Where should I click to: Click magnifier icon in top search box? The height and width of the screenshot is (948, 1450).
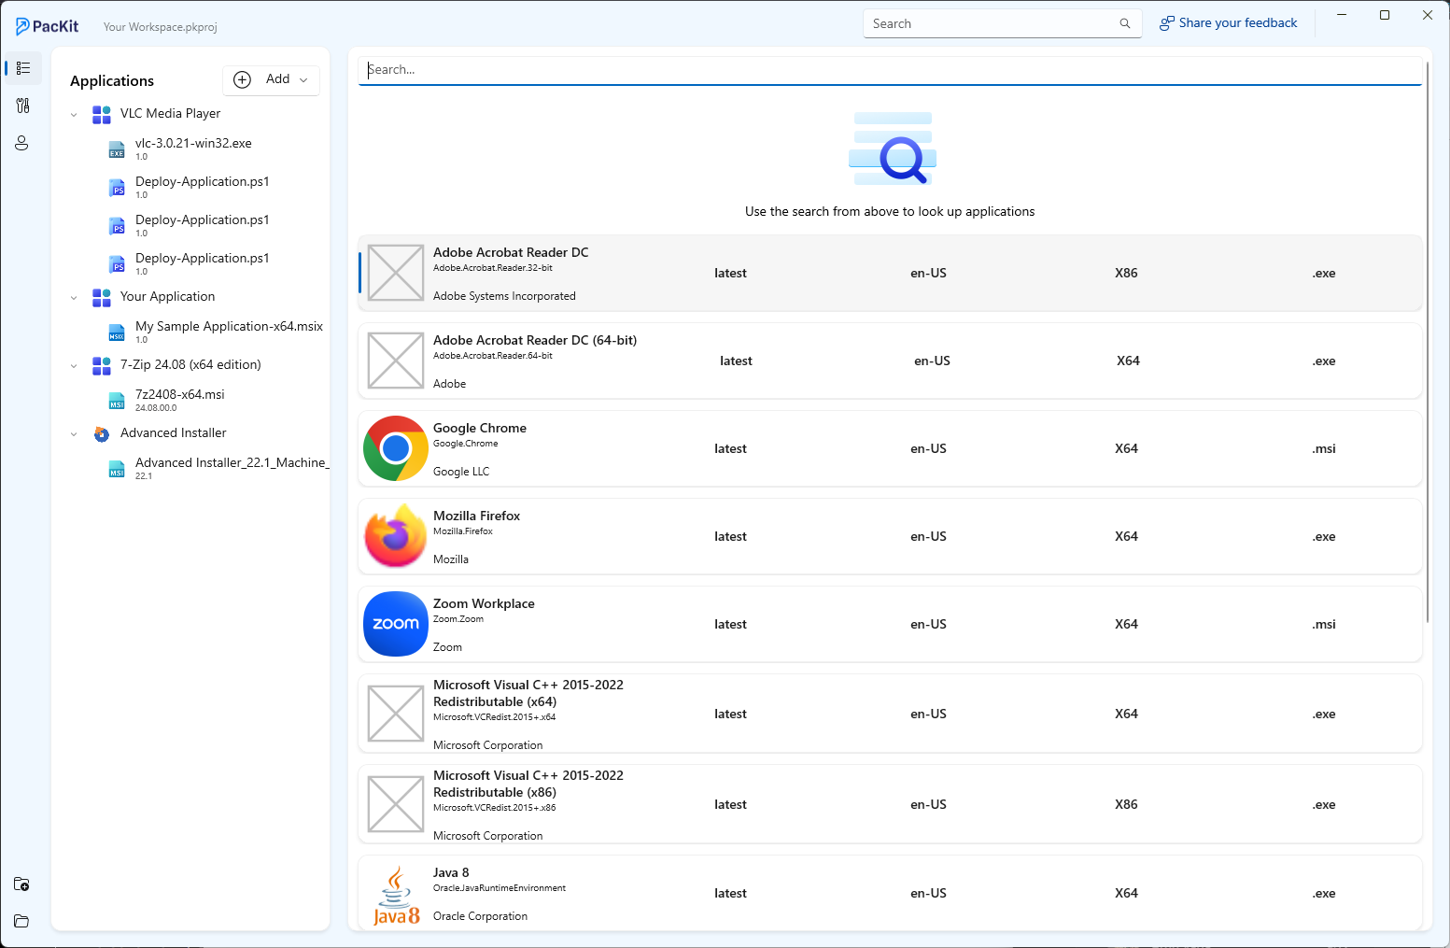1125,24
